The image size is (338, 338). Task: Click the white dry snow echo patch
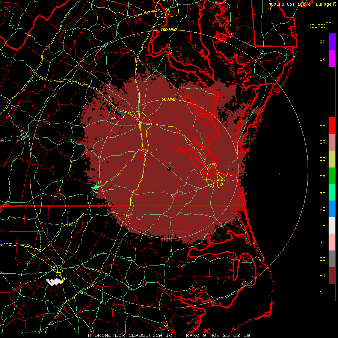click(56, 282)
